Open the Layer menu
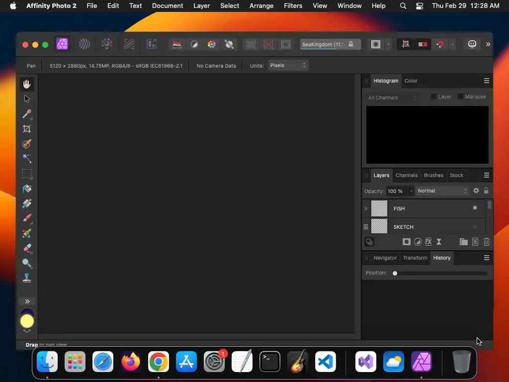 point(202,5)
